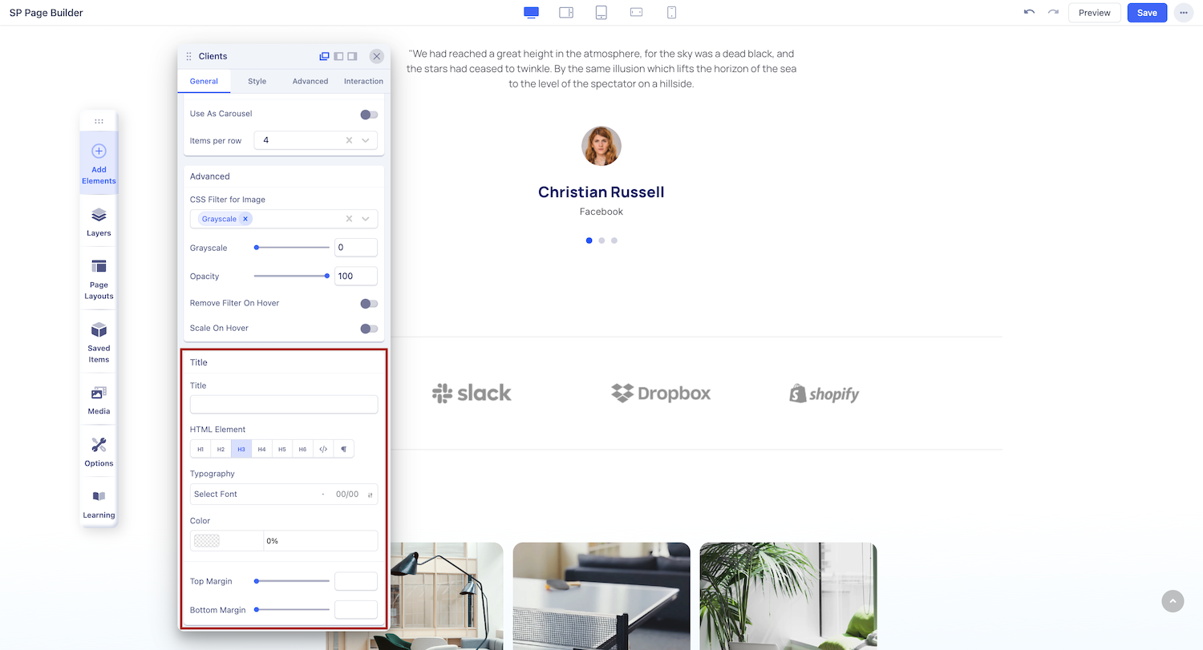Click the Bottom Margin slider

point(292,610)
